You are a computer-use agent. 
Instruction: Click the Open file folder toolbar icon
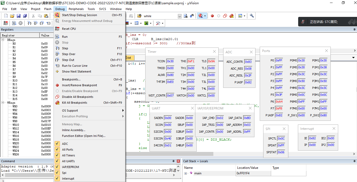[x=12, y=16]
